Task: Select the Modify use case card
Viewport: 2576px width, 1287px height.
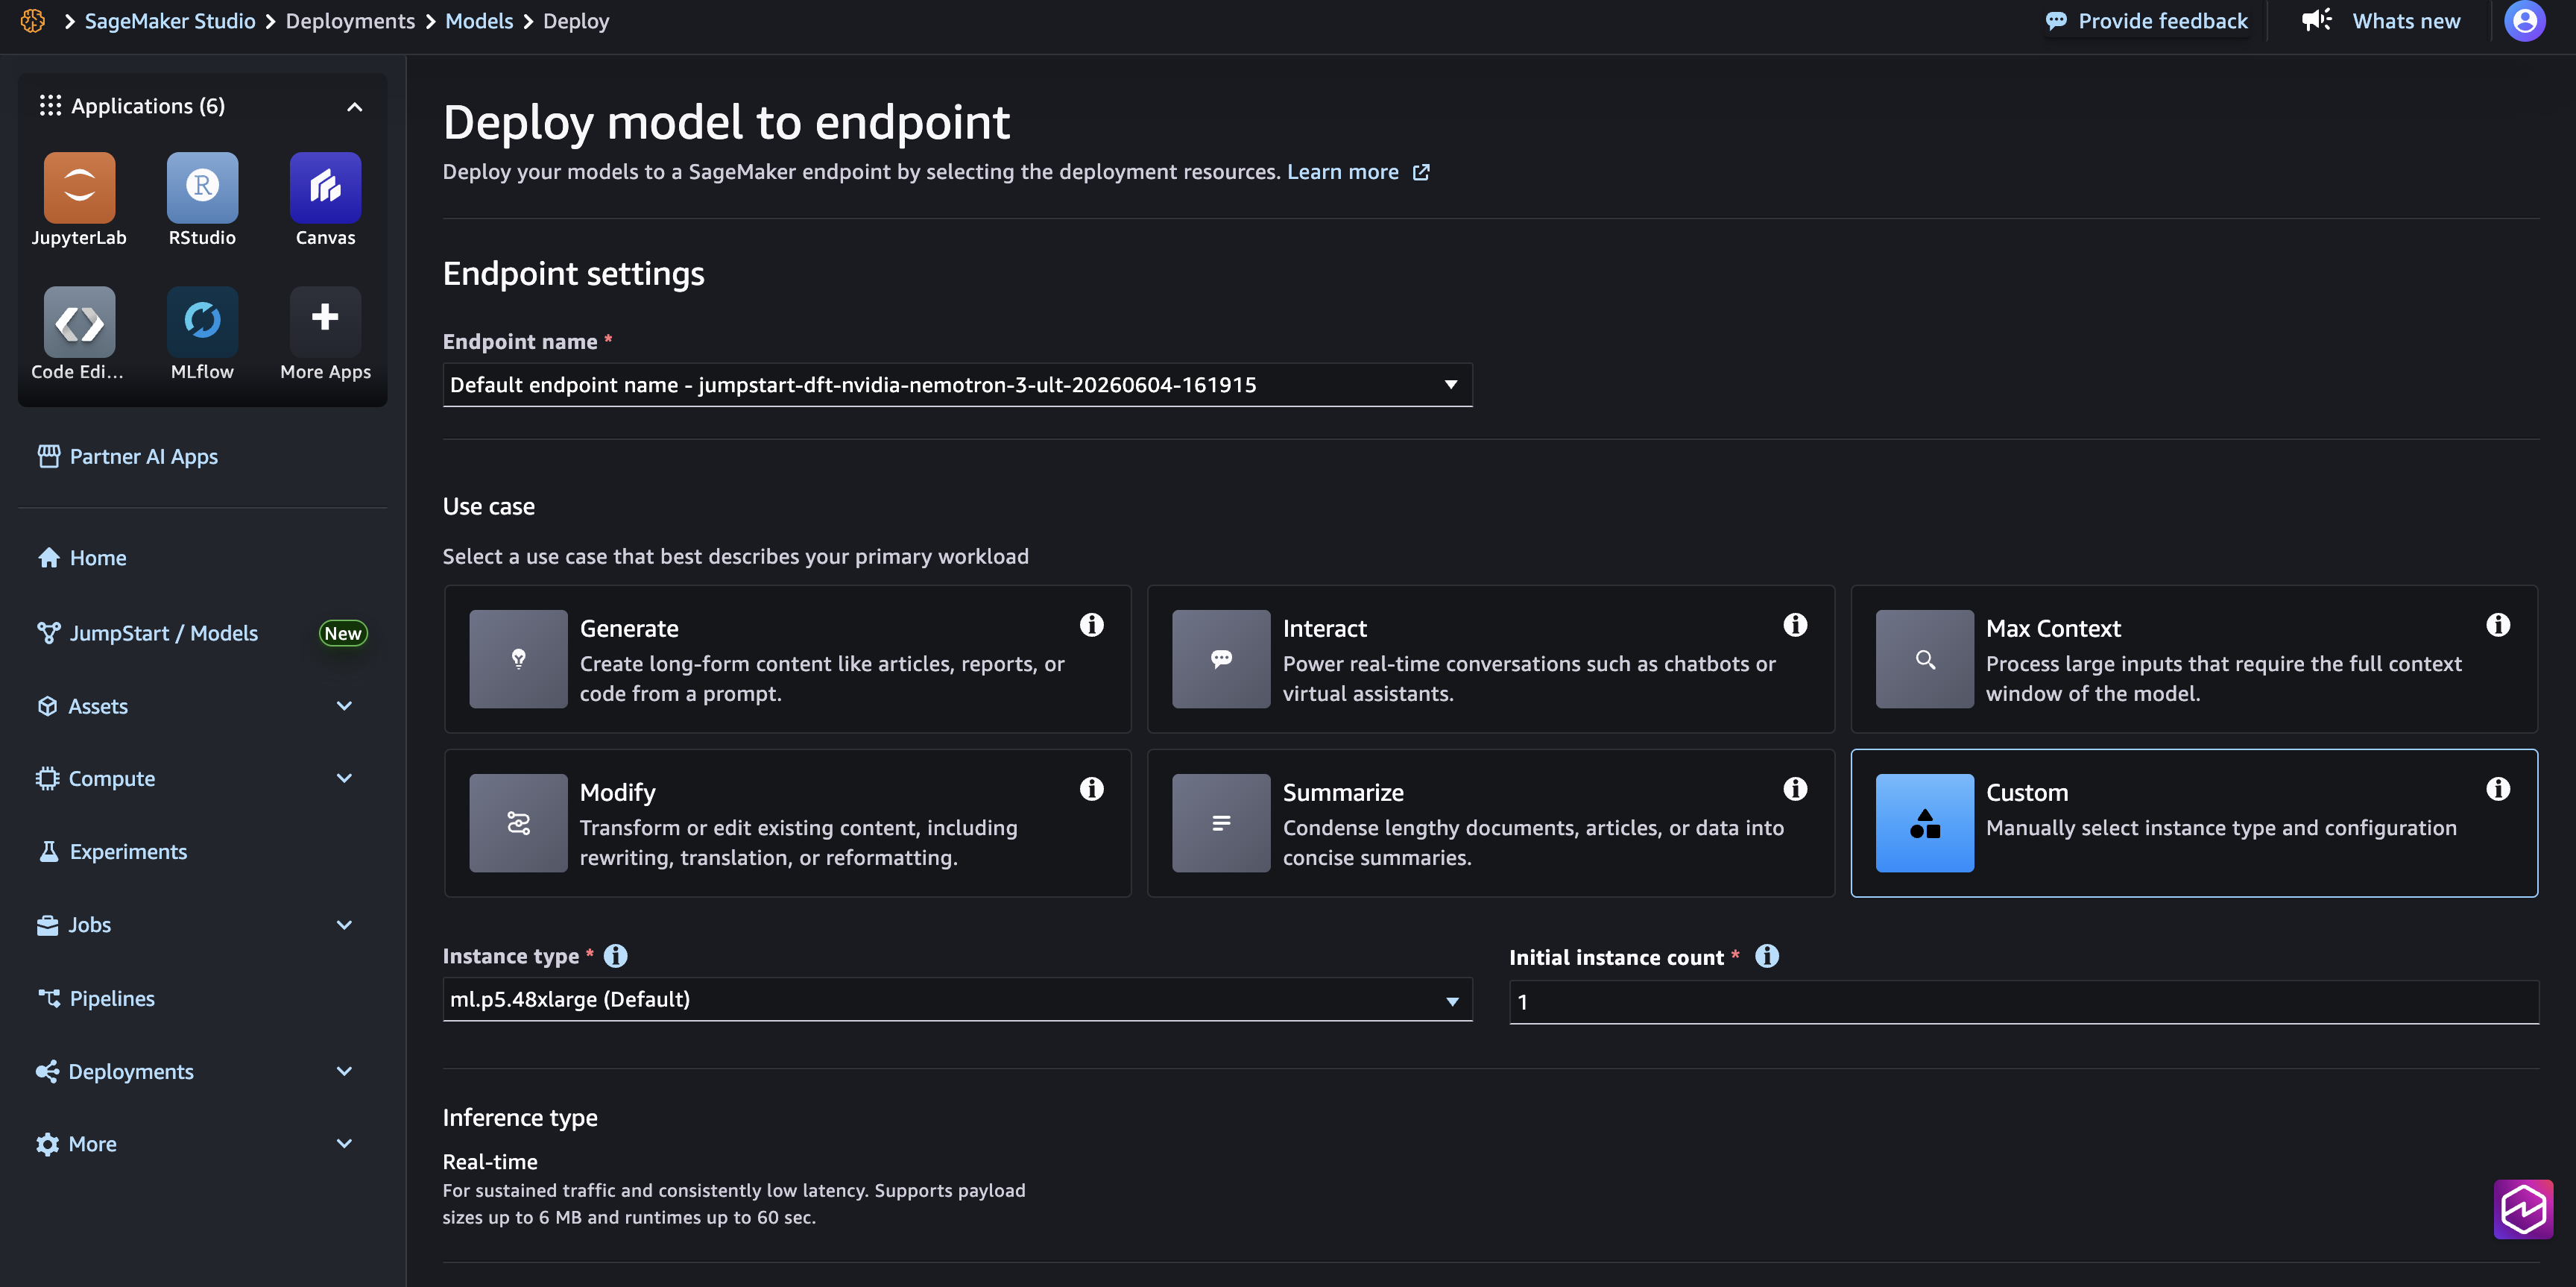Action: (x=787, y=823)
